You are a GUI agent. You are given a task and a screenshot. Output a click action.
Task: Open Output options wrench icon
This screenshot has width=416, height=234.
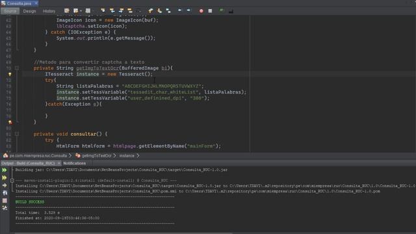pyautogui.click(x=5, y=208)
